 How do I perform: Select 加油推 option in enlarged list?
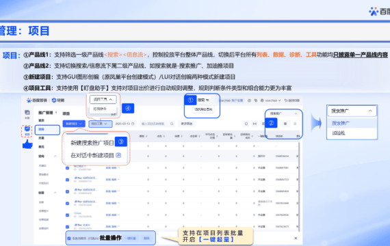[352, 133]
